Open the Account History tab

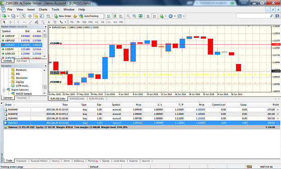pyautogui.click(x=39, y=161)
